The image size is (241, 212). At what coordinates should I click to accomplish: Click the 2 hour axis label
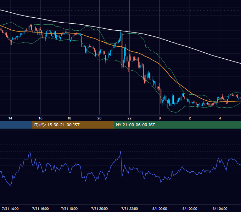[190, 118]
